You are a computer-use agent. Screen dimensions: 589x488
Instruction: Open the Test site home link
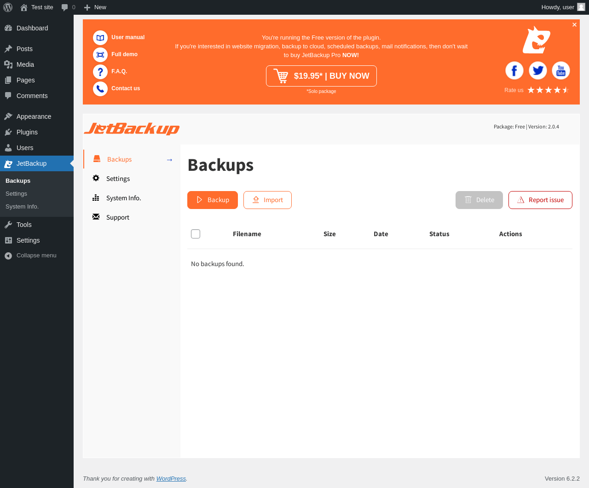click(x=37, y=7)
